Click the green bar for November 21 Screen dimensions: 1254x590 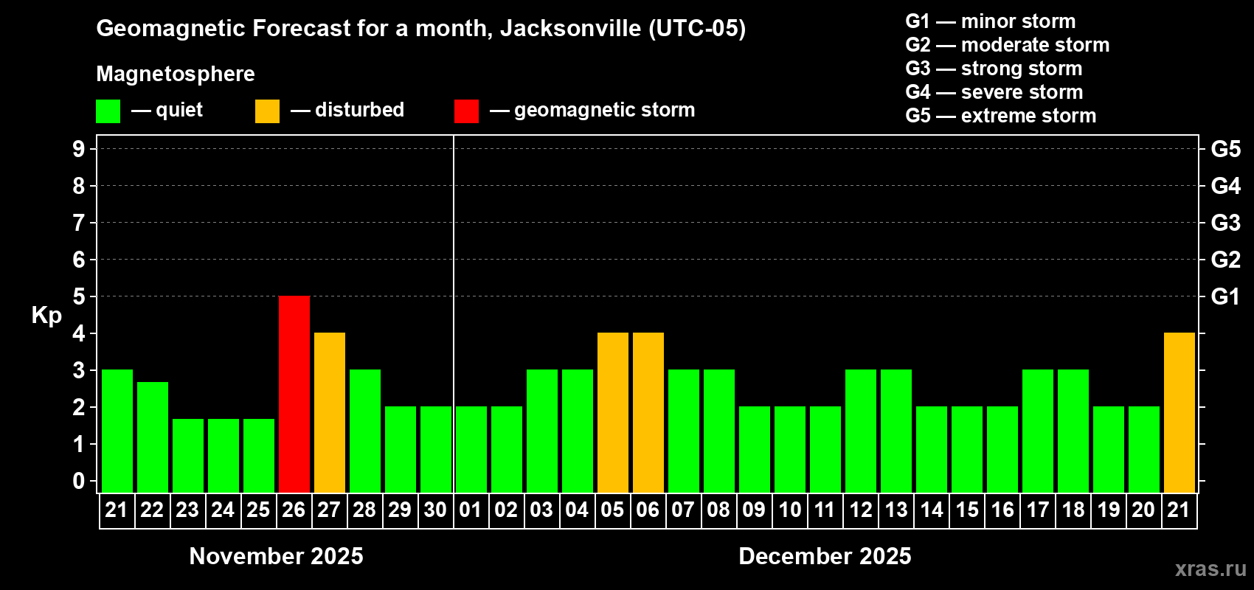pos(117,431)
